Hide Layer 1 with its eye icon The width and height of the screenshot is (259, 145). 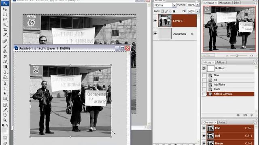tap(155, 21)
